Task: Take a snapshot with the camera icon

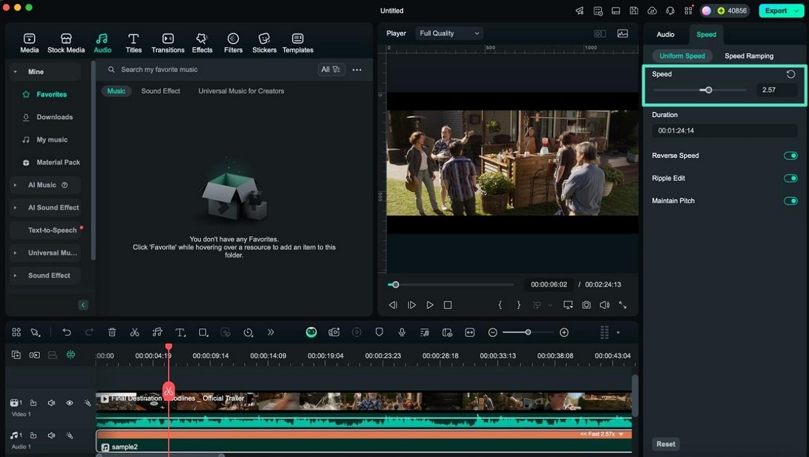Action: [586, 305]
